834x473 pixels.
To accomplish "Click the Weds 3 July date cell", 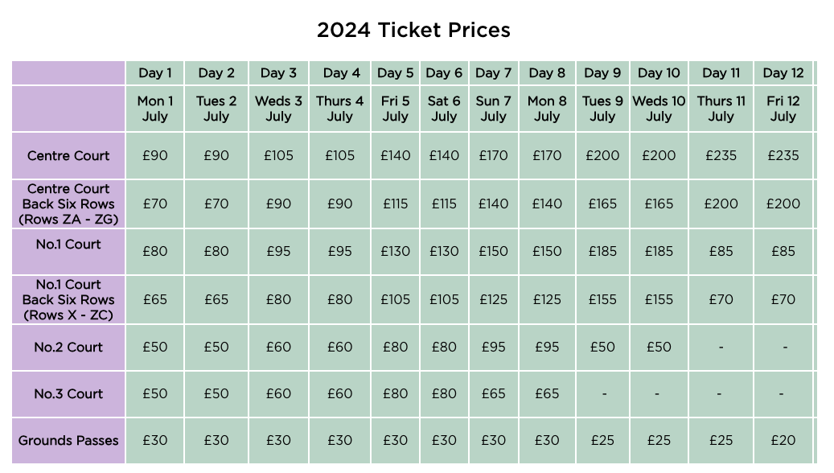I will 278,109.
